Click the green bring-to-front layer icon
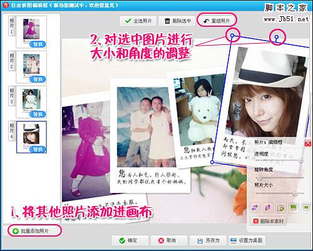This screenshot has width=313, height=251. point(294,208)
